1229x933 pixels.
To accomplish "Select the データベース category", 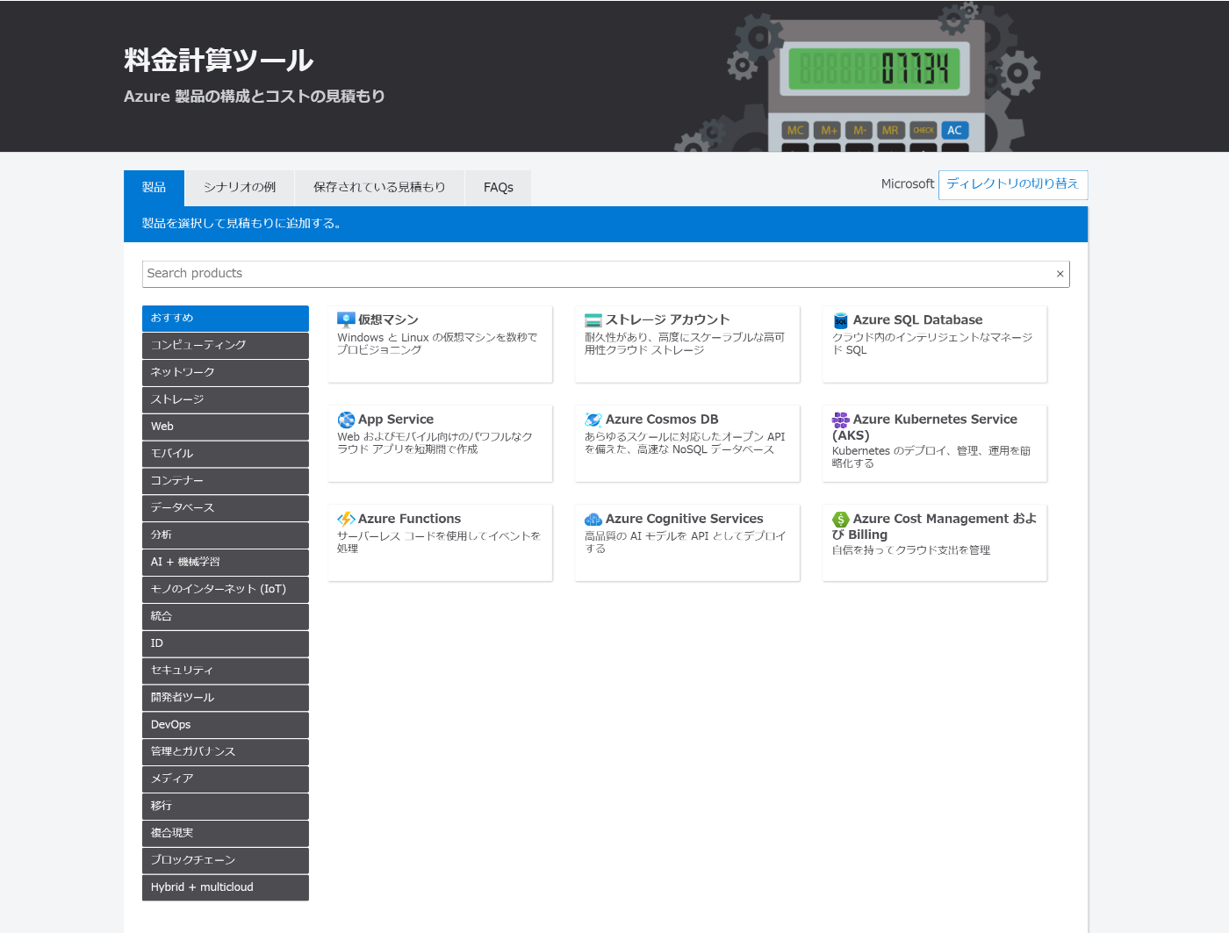I will (x=226, y=507).
